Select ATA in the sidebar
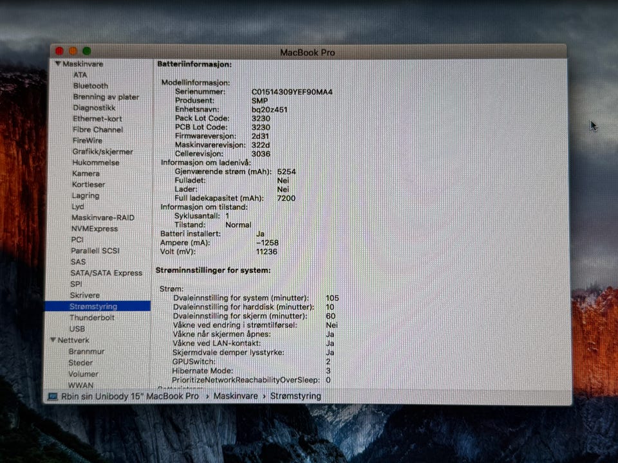 [80, 75]
